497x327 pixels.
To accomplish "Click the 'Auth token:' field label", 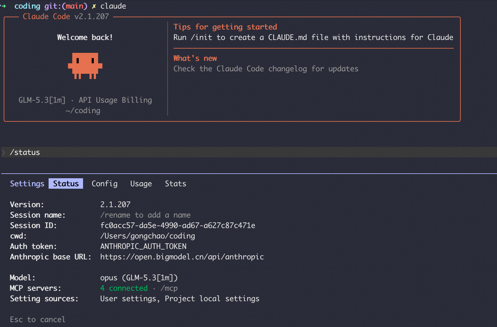I will [34, 246].
